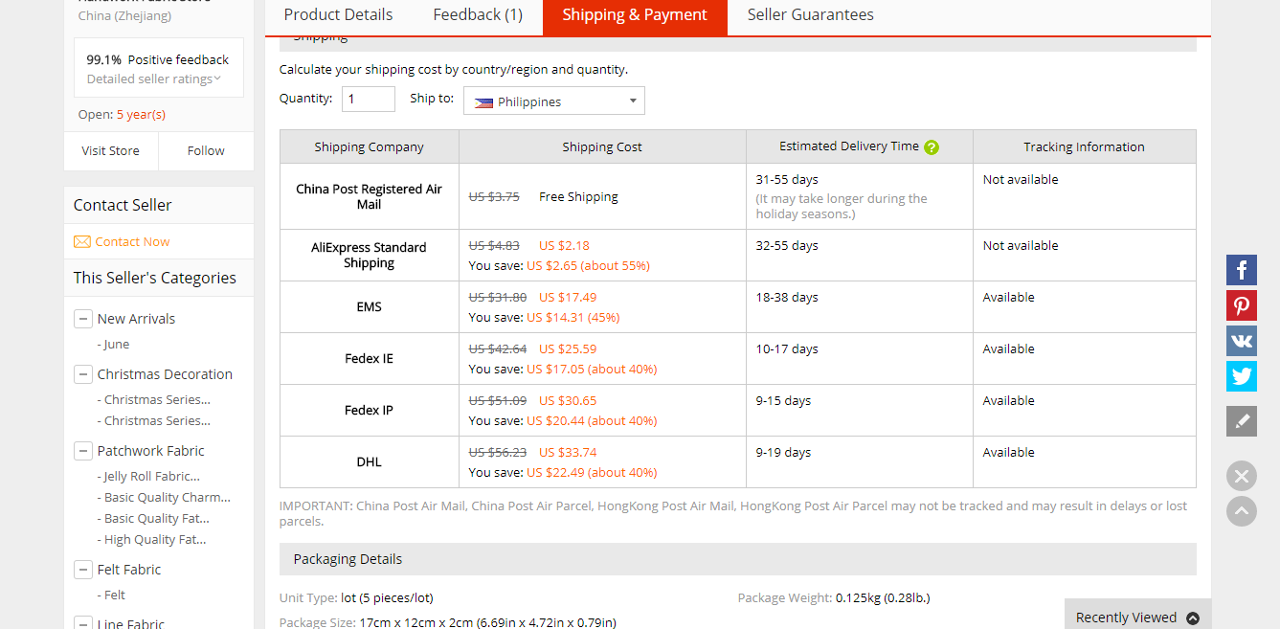The height and width of the screenshot is (629, 1280).
Task: Open the Patchwork Fabric category link
Action: tap(150, 451)
